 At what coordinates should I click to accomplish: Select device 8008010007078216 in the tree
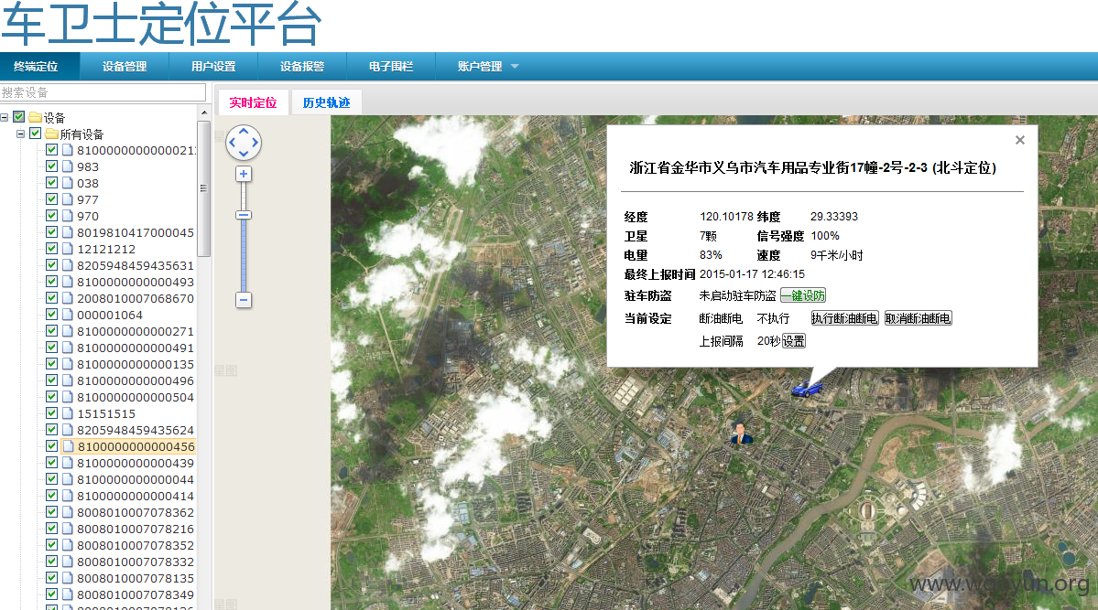click(x=136, y=529)
